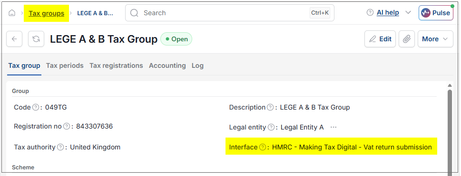Open attachments via the paperclip icon
Image resolution: width=461 pixels, height=176 pixels.
point(407,39)
